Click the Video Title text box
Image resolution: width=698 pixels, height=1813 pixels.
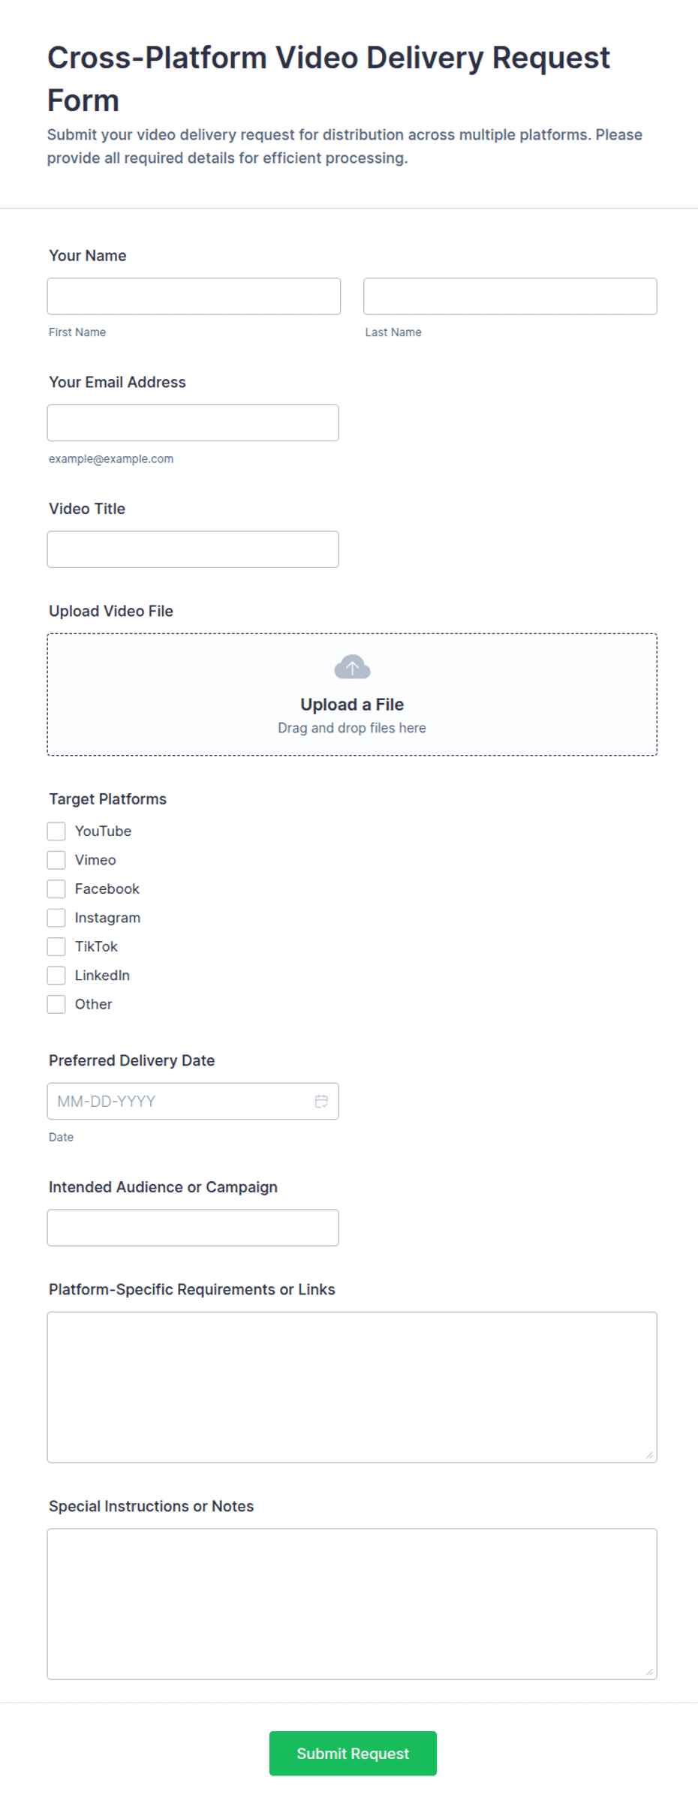point(193,549)
